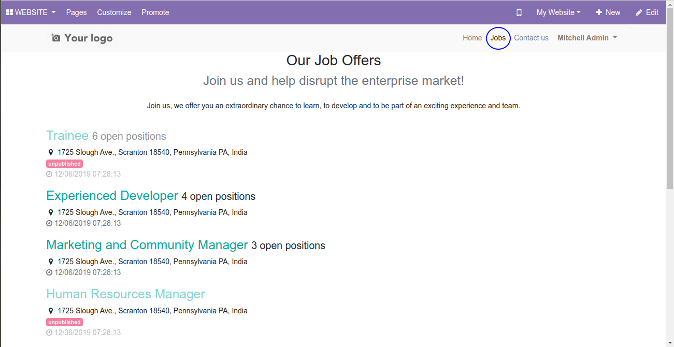Open the Customize menu
The height and width of the screenshot is (347, 674).
point(114,12)
